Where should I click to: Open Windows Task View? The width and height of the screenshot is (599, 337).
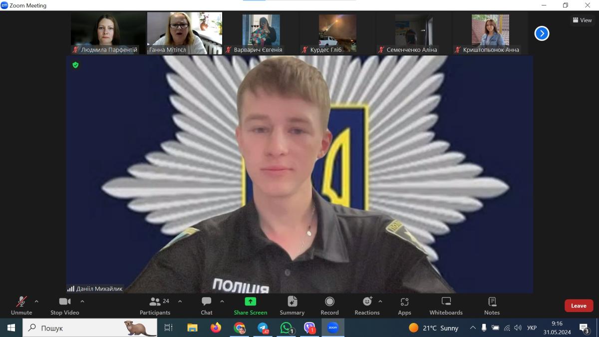169,328
